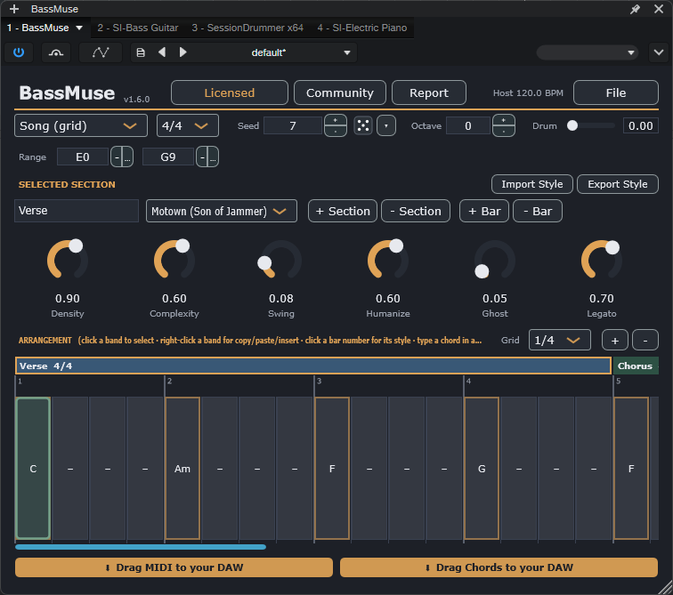Open the 1 - BassMuse tab dropdown arrow
Viewport: 673px width, 595px height.
point(79,28)
